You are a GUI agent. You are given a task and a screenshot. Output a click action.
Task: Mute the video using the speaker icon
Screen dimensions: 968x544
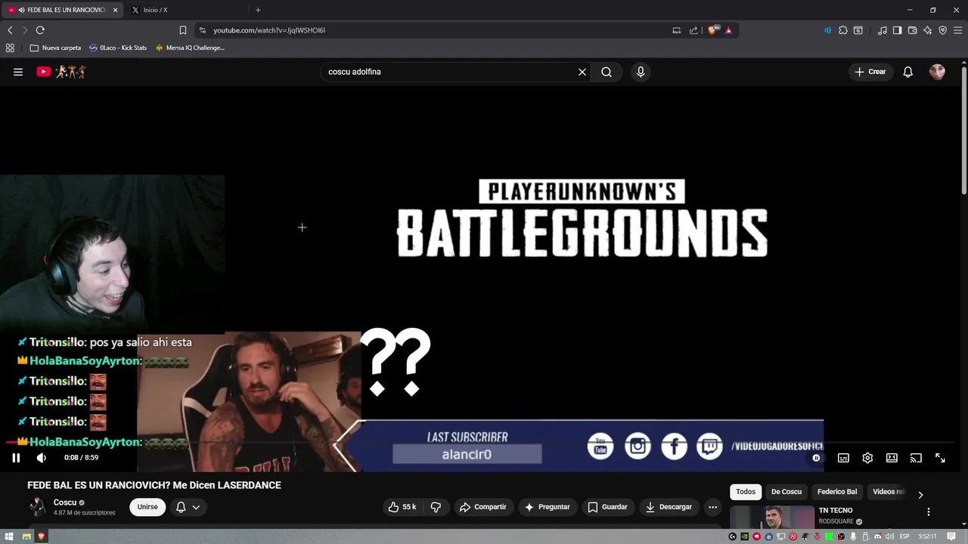click(41, 458)
